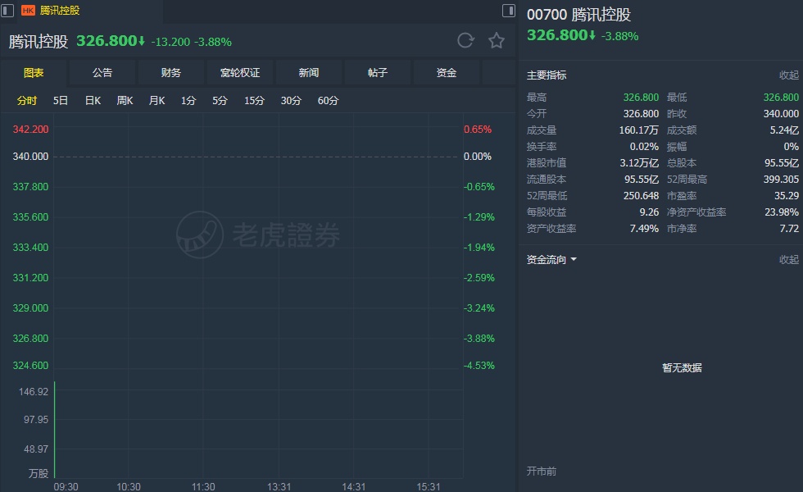Screen dimensions: 803x492
Task: Click the 最高 value 326.800
Action: pyautogui.click(x=641, y=98)
